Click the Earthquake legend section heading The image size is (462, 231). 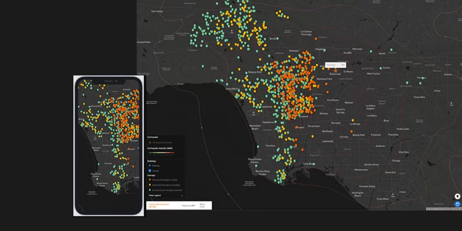(x=153, y=137)
